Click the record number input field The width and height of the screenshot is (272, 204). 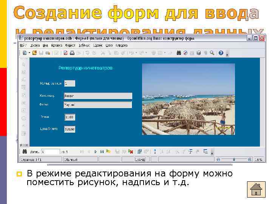click(x=51, y=152)
